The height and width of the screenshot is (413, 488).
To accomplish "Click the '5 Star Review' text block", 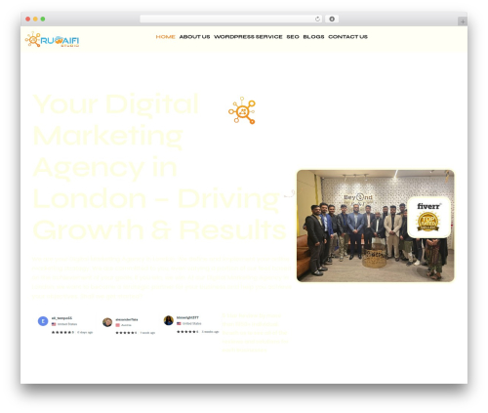I will click(255, 333).
